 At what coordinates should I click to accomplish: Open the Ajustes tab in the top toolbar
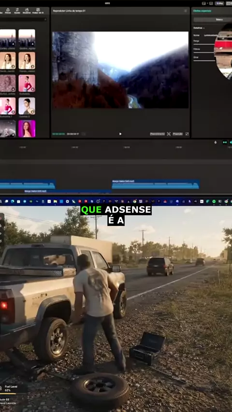(x=17, y=11)
